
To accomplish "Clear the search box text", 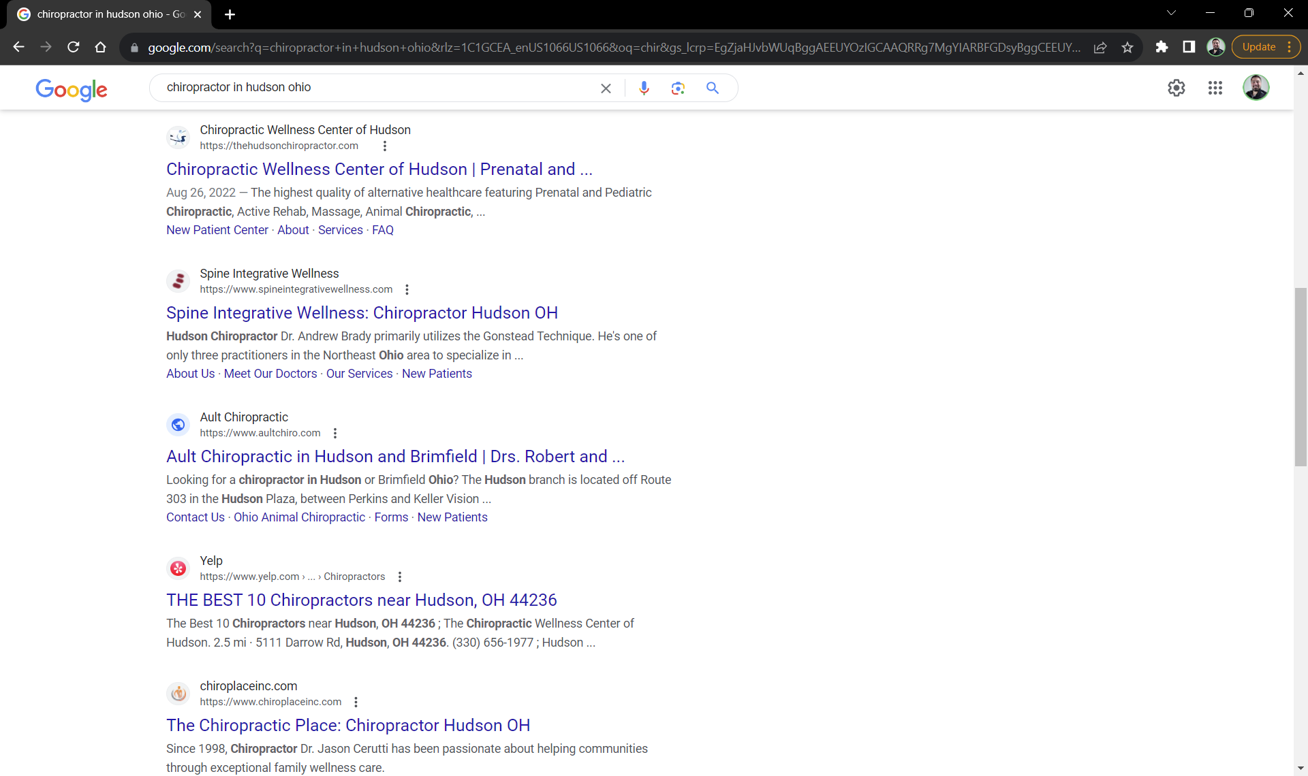I will (606, 88).
